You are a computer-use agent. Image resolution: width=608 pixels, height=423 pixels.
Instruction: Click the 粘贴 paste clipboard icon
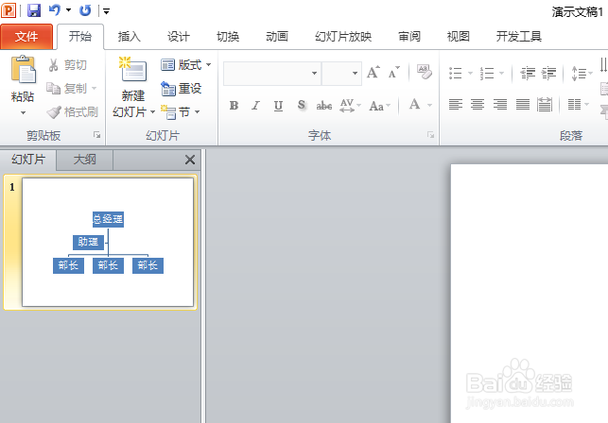23,70
